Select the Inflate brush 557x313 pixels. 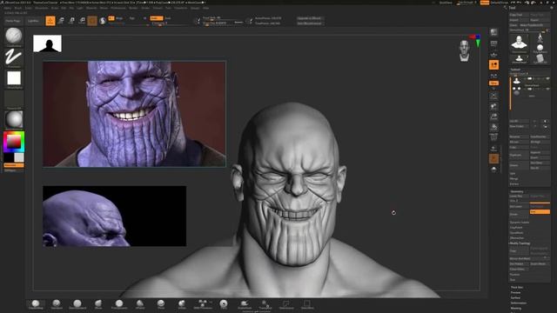click(182, 304)
